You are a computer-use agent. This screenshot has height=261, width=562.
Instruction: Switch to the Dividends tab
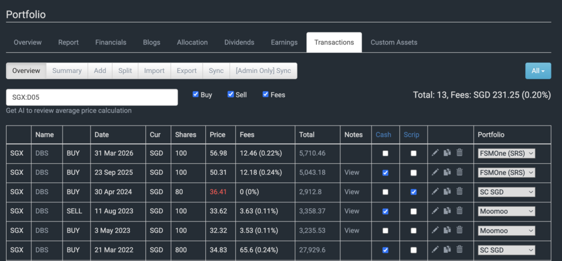(x=239, y=42)
